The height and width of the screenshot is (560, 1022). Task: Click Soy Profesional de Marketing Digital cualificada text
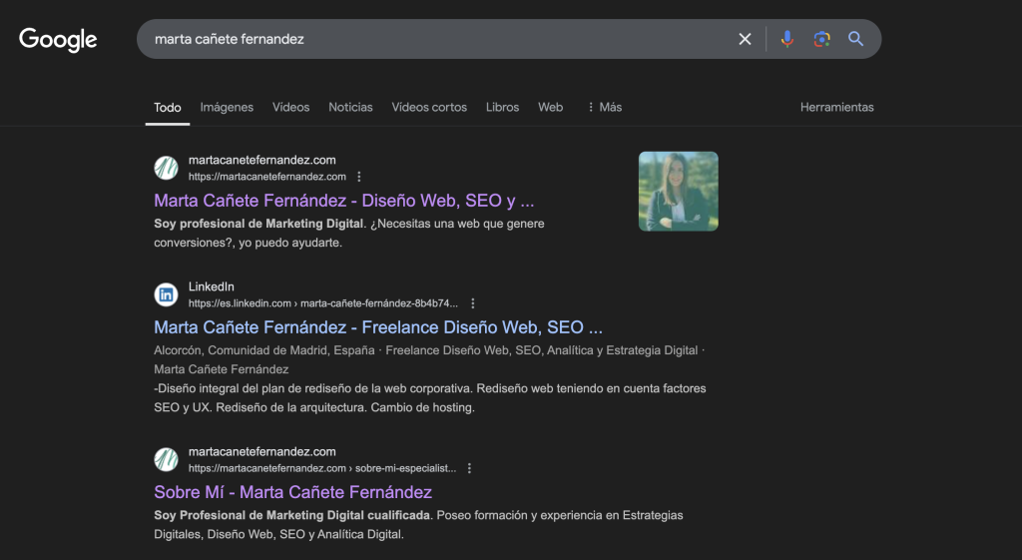click(x=292, y=515)
